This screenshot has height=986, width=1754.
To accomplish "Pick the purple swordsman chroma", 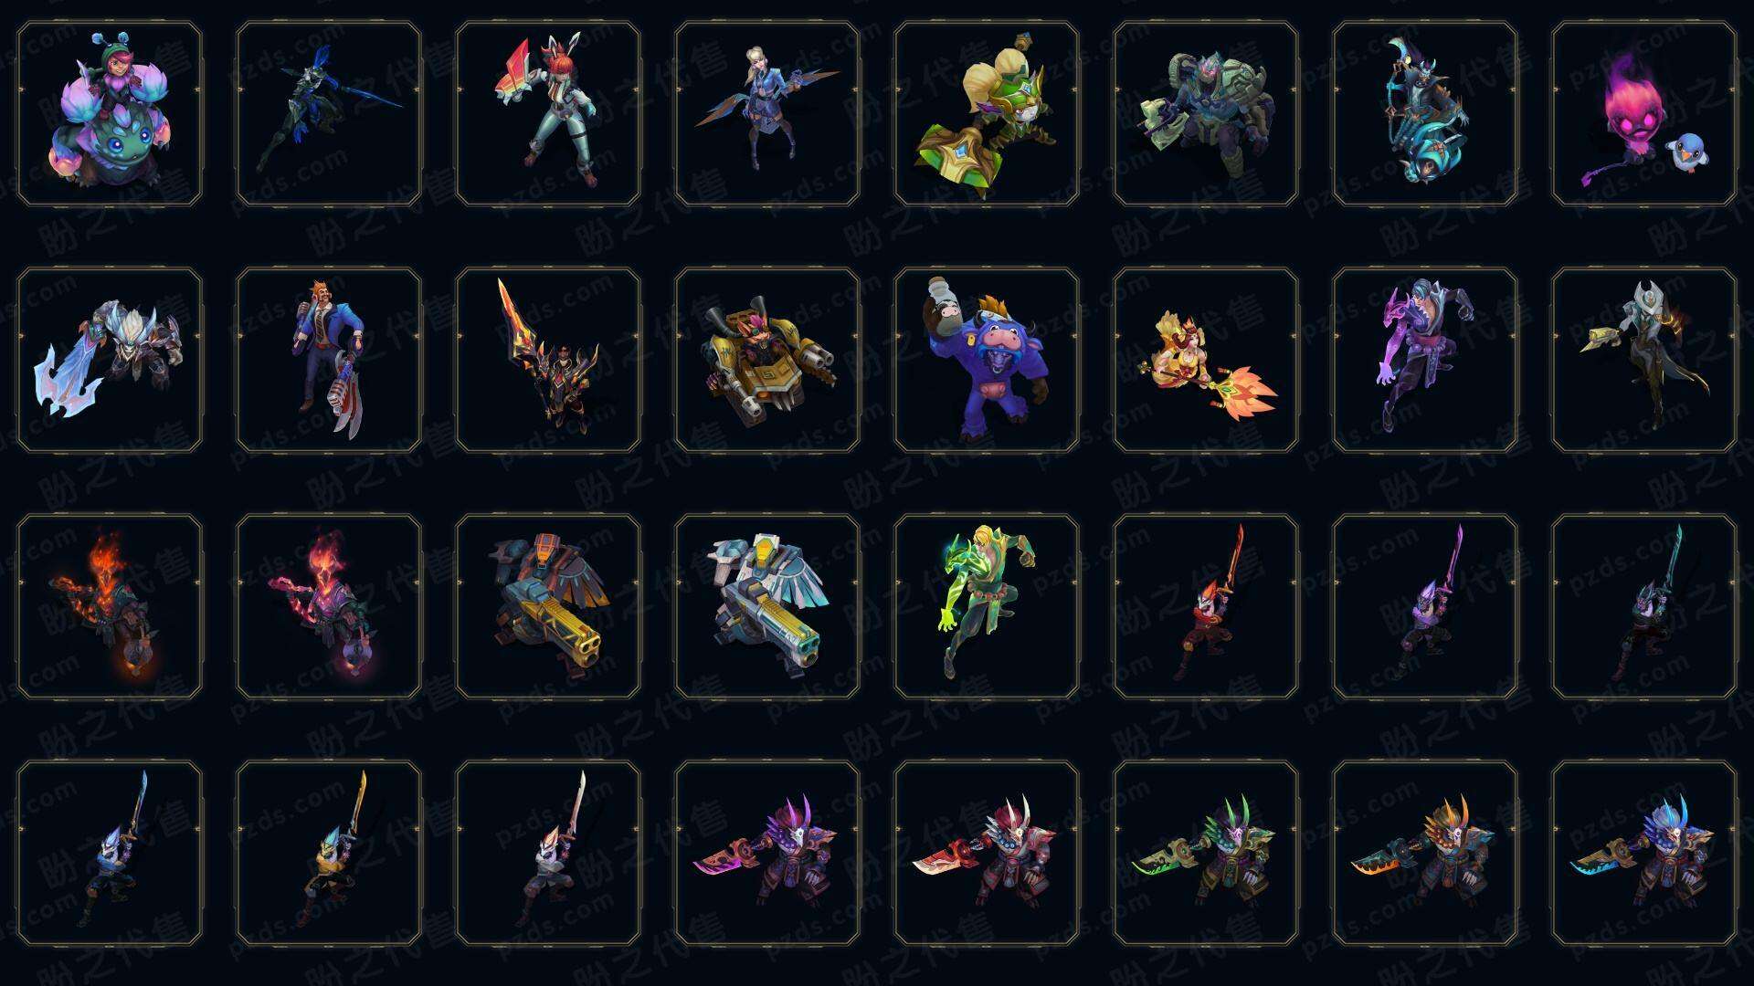I will pyautogui.click(x=1425, y=607).
